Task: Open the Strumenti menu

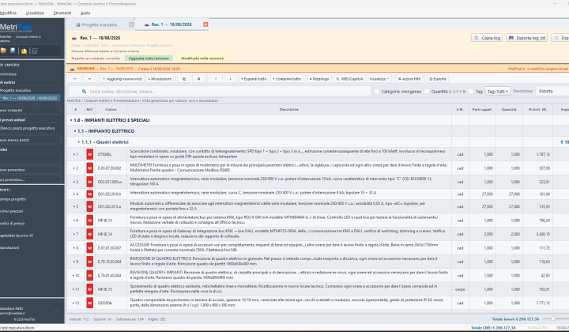Action: coord(62,13)
